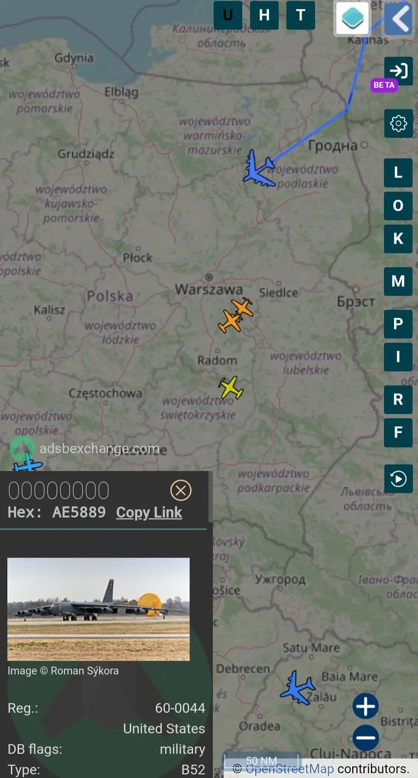Select the blue B52 aircraft near podlaskie

259,168
